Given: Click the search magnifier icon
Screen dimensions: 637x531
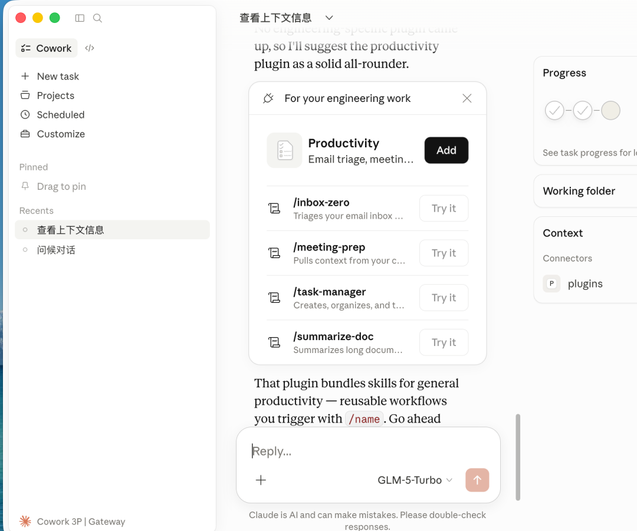Looking at the screenshot, I should tap(98, 18).
